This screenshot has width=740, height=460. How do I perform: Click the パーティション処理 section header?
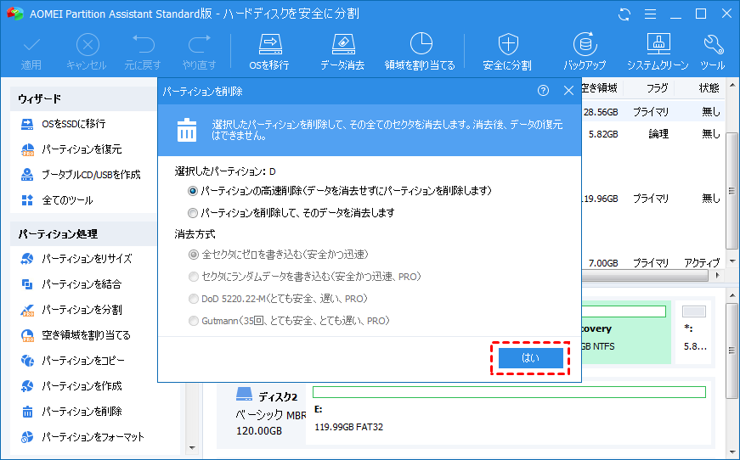(83, 233)
